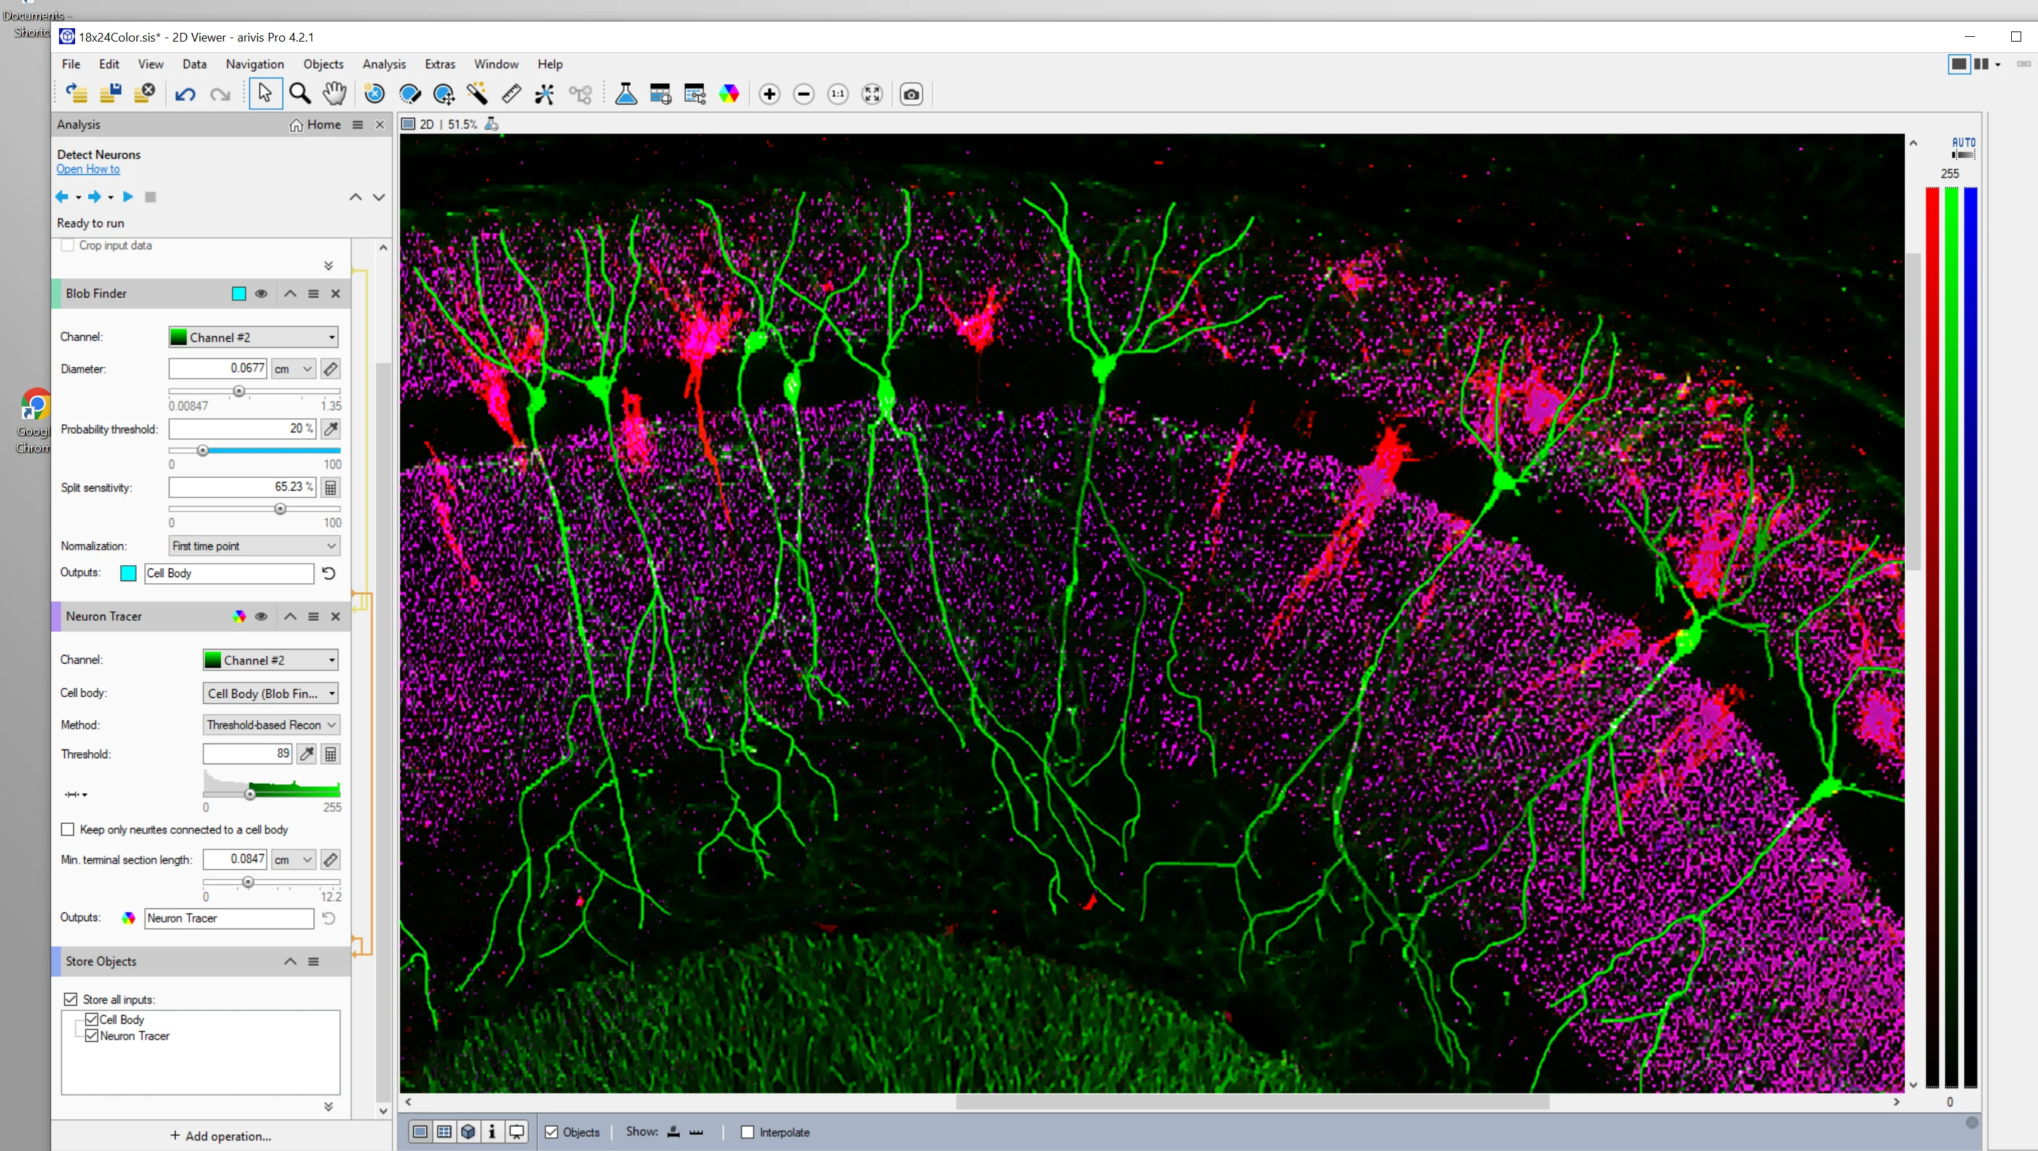Open the Analysis menu
The width and height of the screenshot is (2038, 1151).
point(384,64)
